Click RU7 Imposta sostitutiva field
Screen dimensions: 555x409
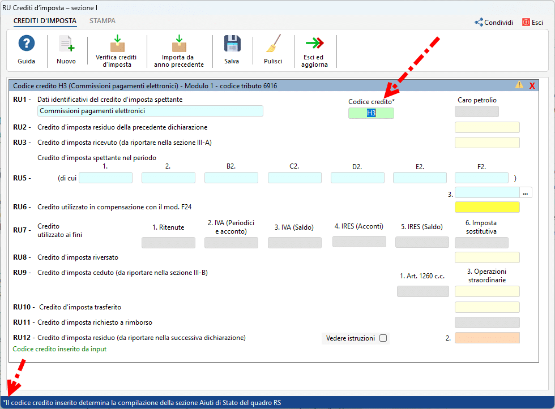[x=481, y=243]
